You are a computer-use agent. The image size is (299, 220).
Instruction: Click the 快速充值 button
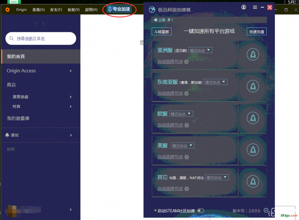pos(257,32)
